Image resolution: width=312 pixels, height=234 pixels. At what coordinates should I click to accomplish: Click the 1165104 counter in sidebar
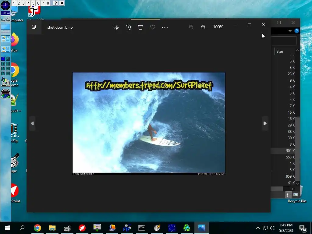pyautogui.click(x=5, y=13)
